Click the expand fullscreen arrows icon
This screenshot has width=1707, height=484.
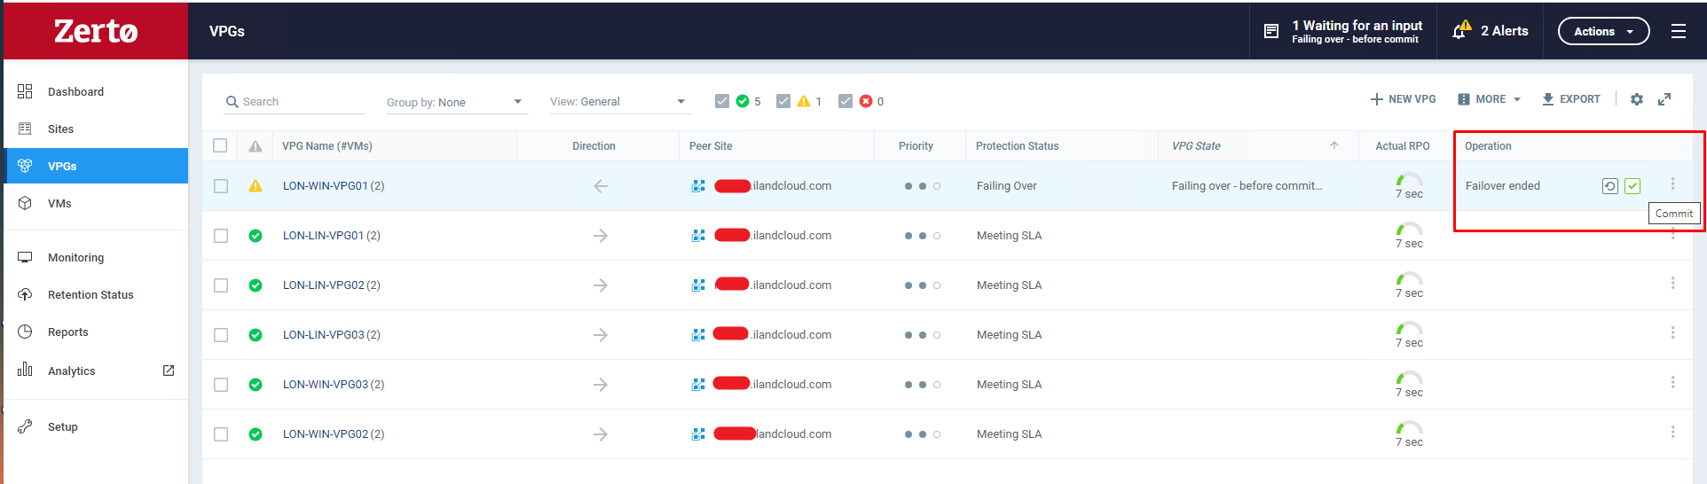pos(1664,99)
